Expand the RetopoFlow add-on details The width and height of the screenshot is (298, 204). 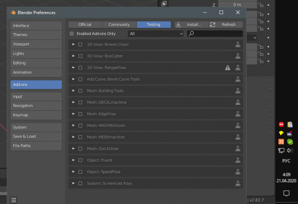point(73,67)
